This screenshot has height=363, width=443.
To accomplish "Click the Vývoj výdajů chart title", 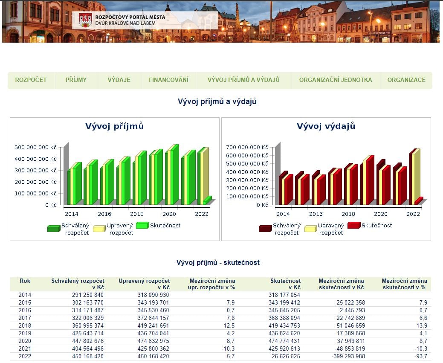I will click(326, 126).
